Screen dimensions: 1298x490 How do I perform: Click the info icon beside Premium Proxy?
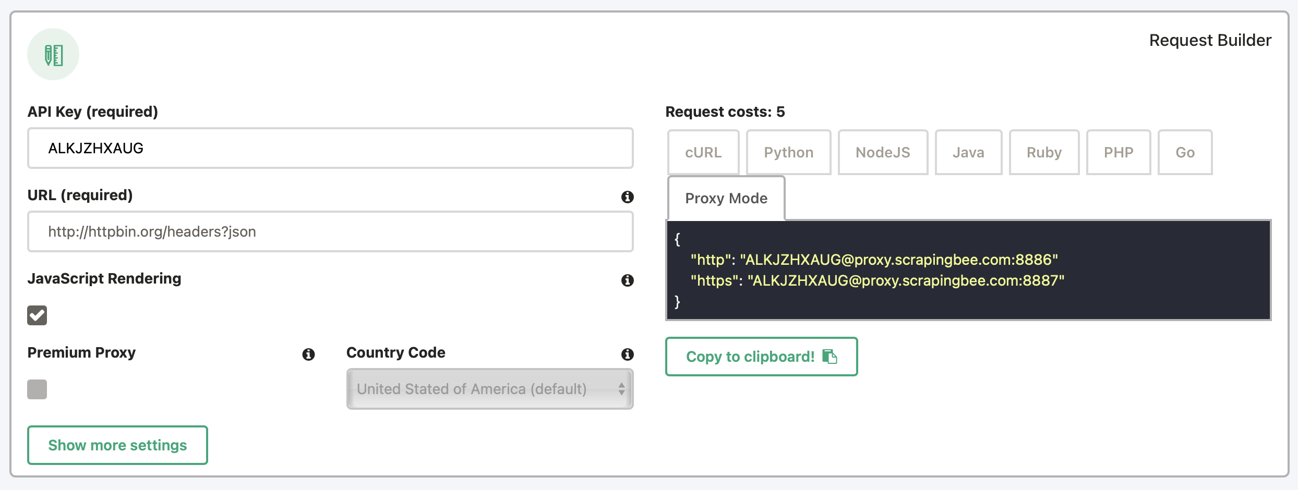(x=309, y=355)
